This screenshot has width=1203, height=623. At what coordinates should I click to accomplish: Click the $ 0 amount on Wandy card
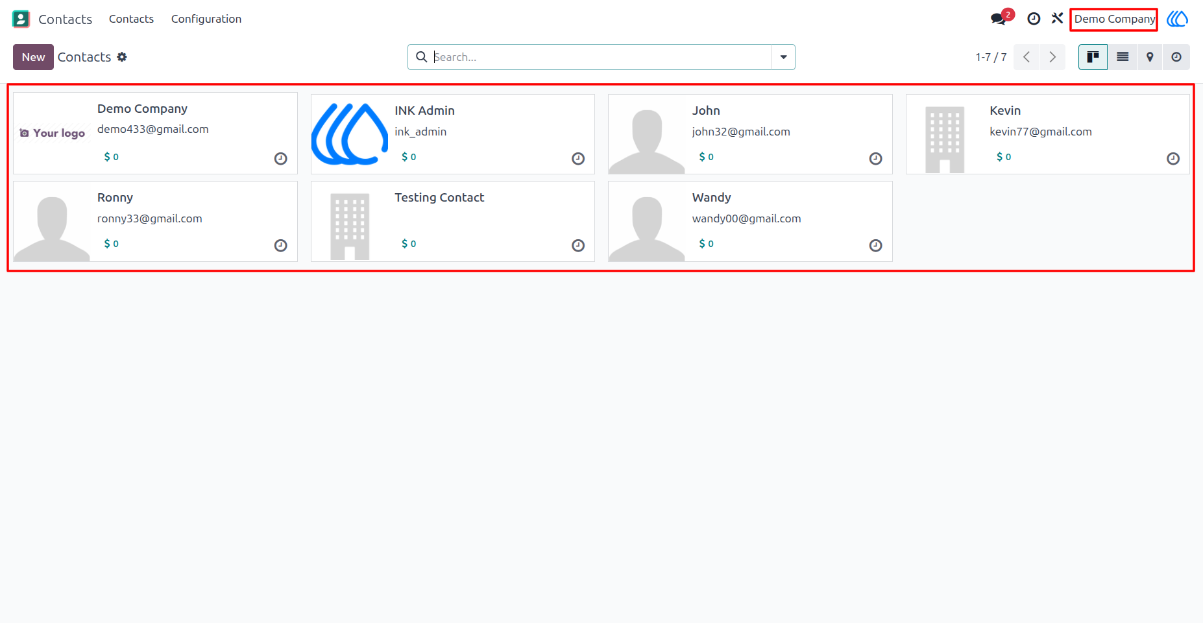coord(707,244)
